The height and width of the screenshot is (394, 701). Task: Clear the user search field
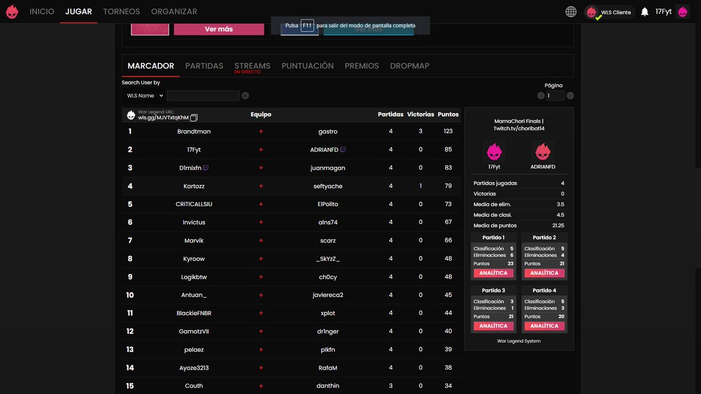[245, 96]
